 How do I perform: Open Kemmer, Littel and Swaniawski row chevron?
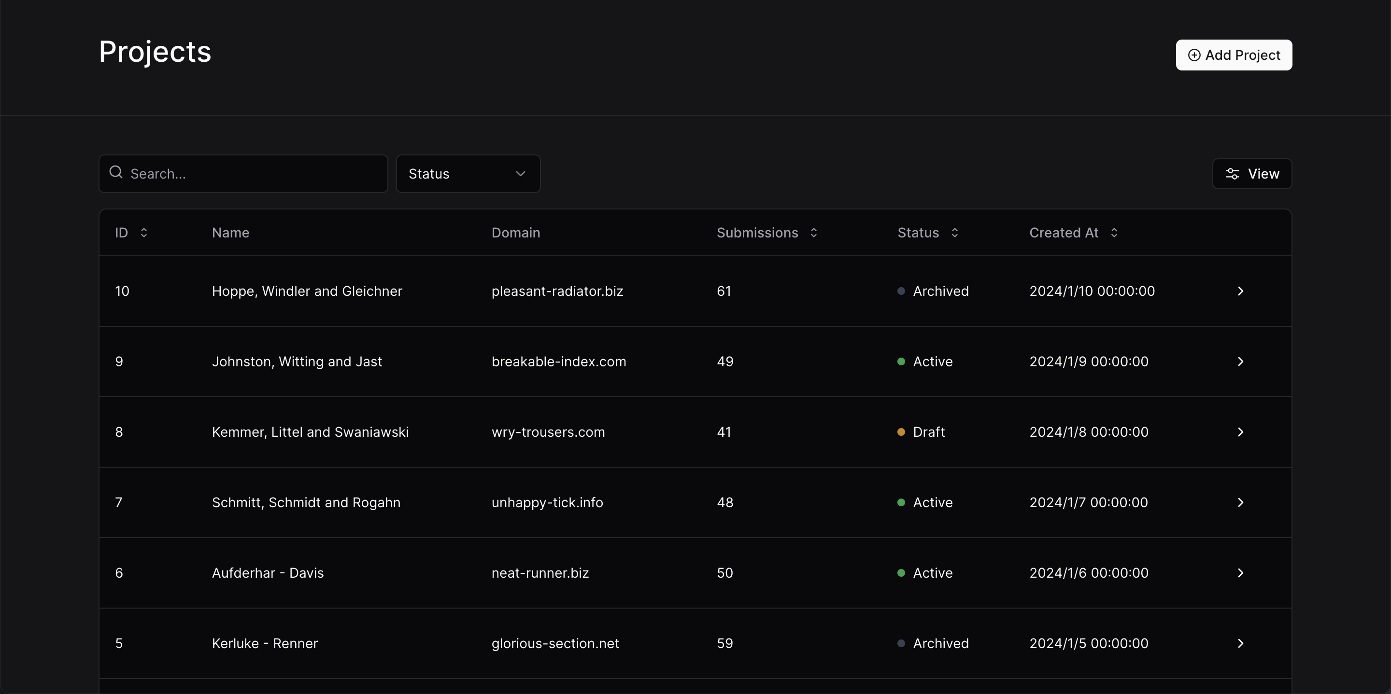(1240, 432)
